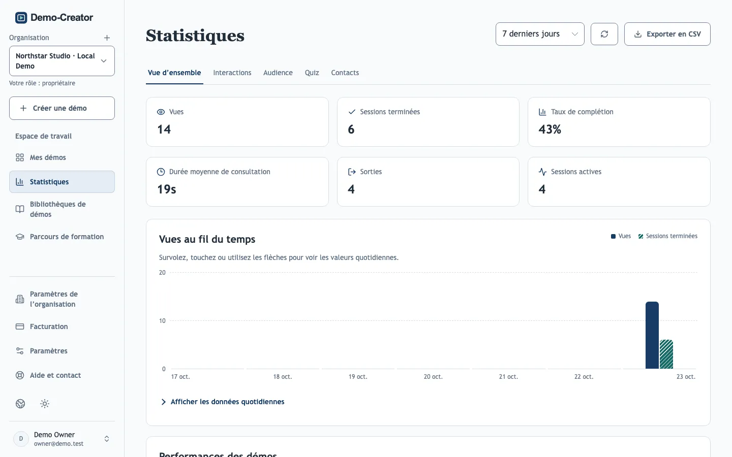Click the striped green Sessions terminées legend swatch
732x457 pixels.
tap(640, 236)
